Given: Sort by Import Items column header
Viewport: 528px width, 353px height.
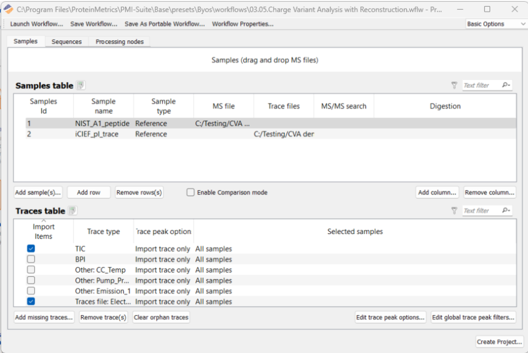Looking at the screenshot, I should pyautogui.click(x=43, y=231).
